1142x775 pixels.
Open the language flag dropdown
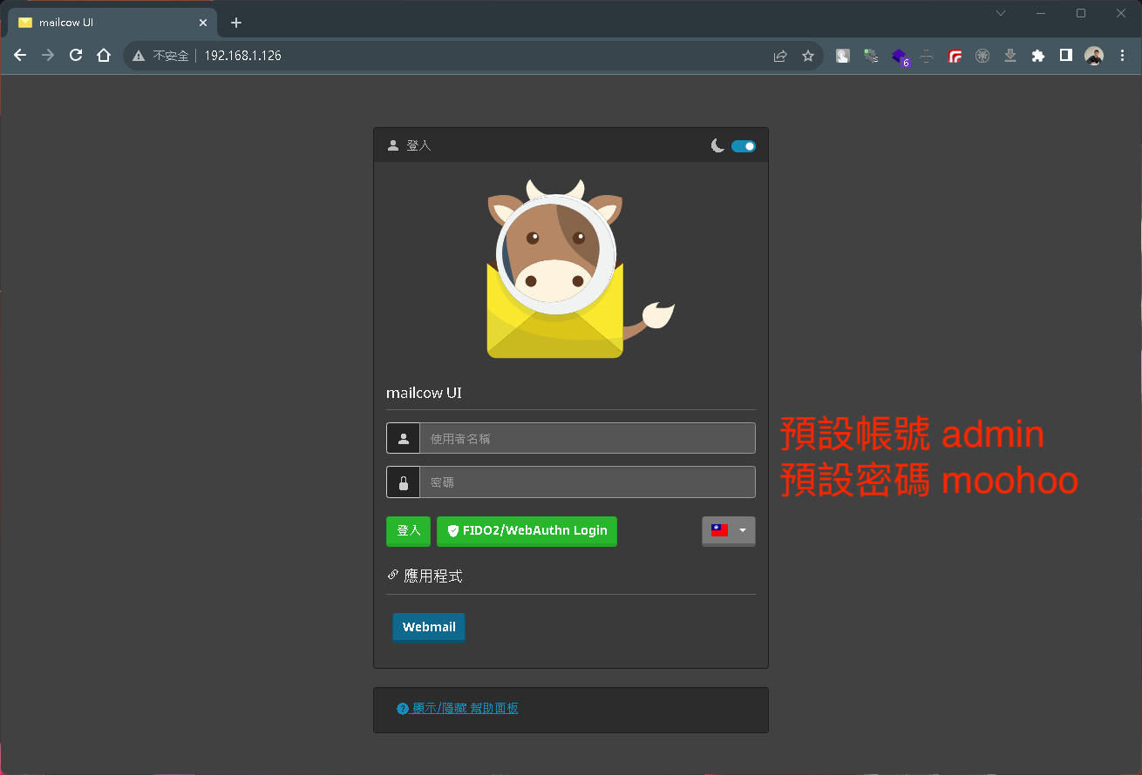click(x=728, y=530)
